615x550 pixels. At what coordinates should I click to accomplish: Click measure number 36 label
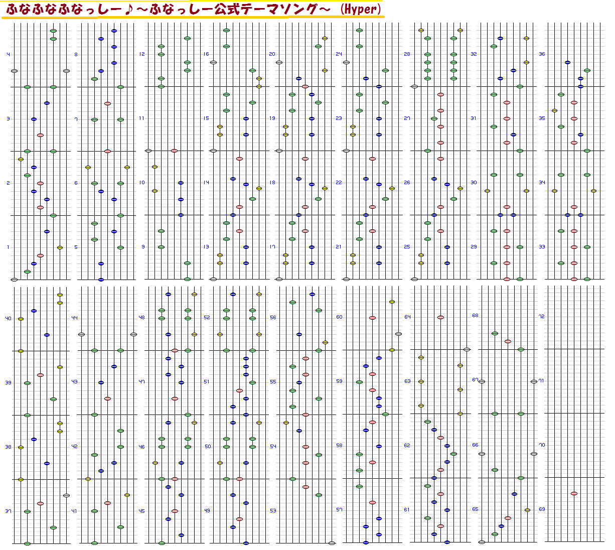(x=542, y=54)
